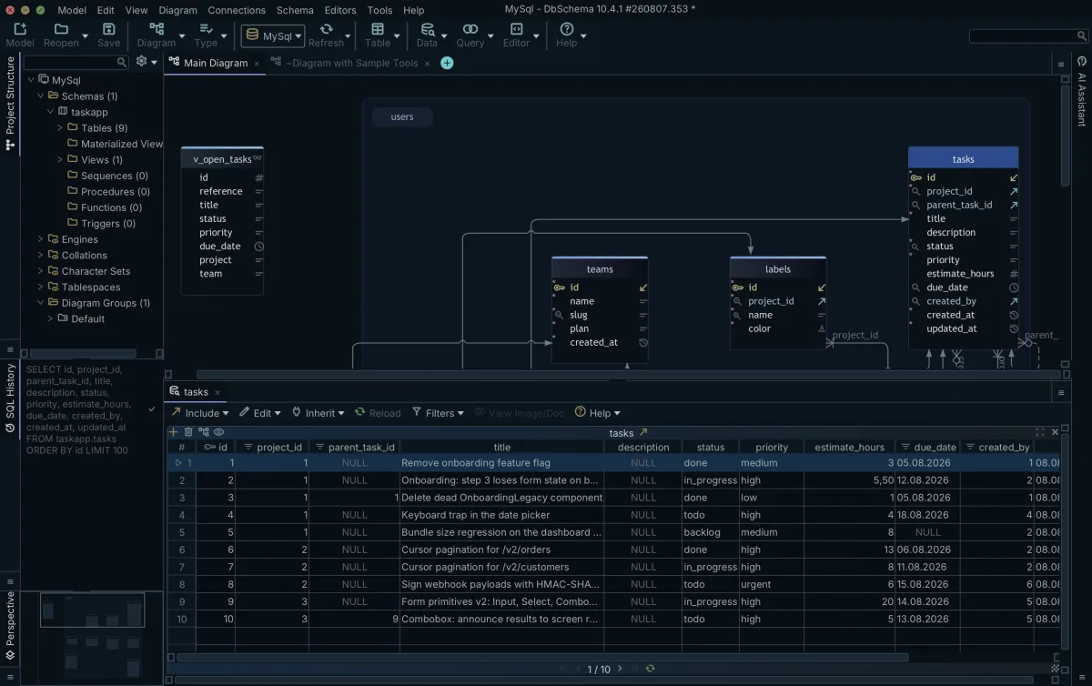Click the Perspective side tab
The height and width of the screenshot is (686, 1092).
pyautogui.click(x=10, y=626)
